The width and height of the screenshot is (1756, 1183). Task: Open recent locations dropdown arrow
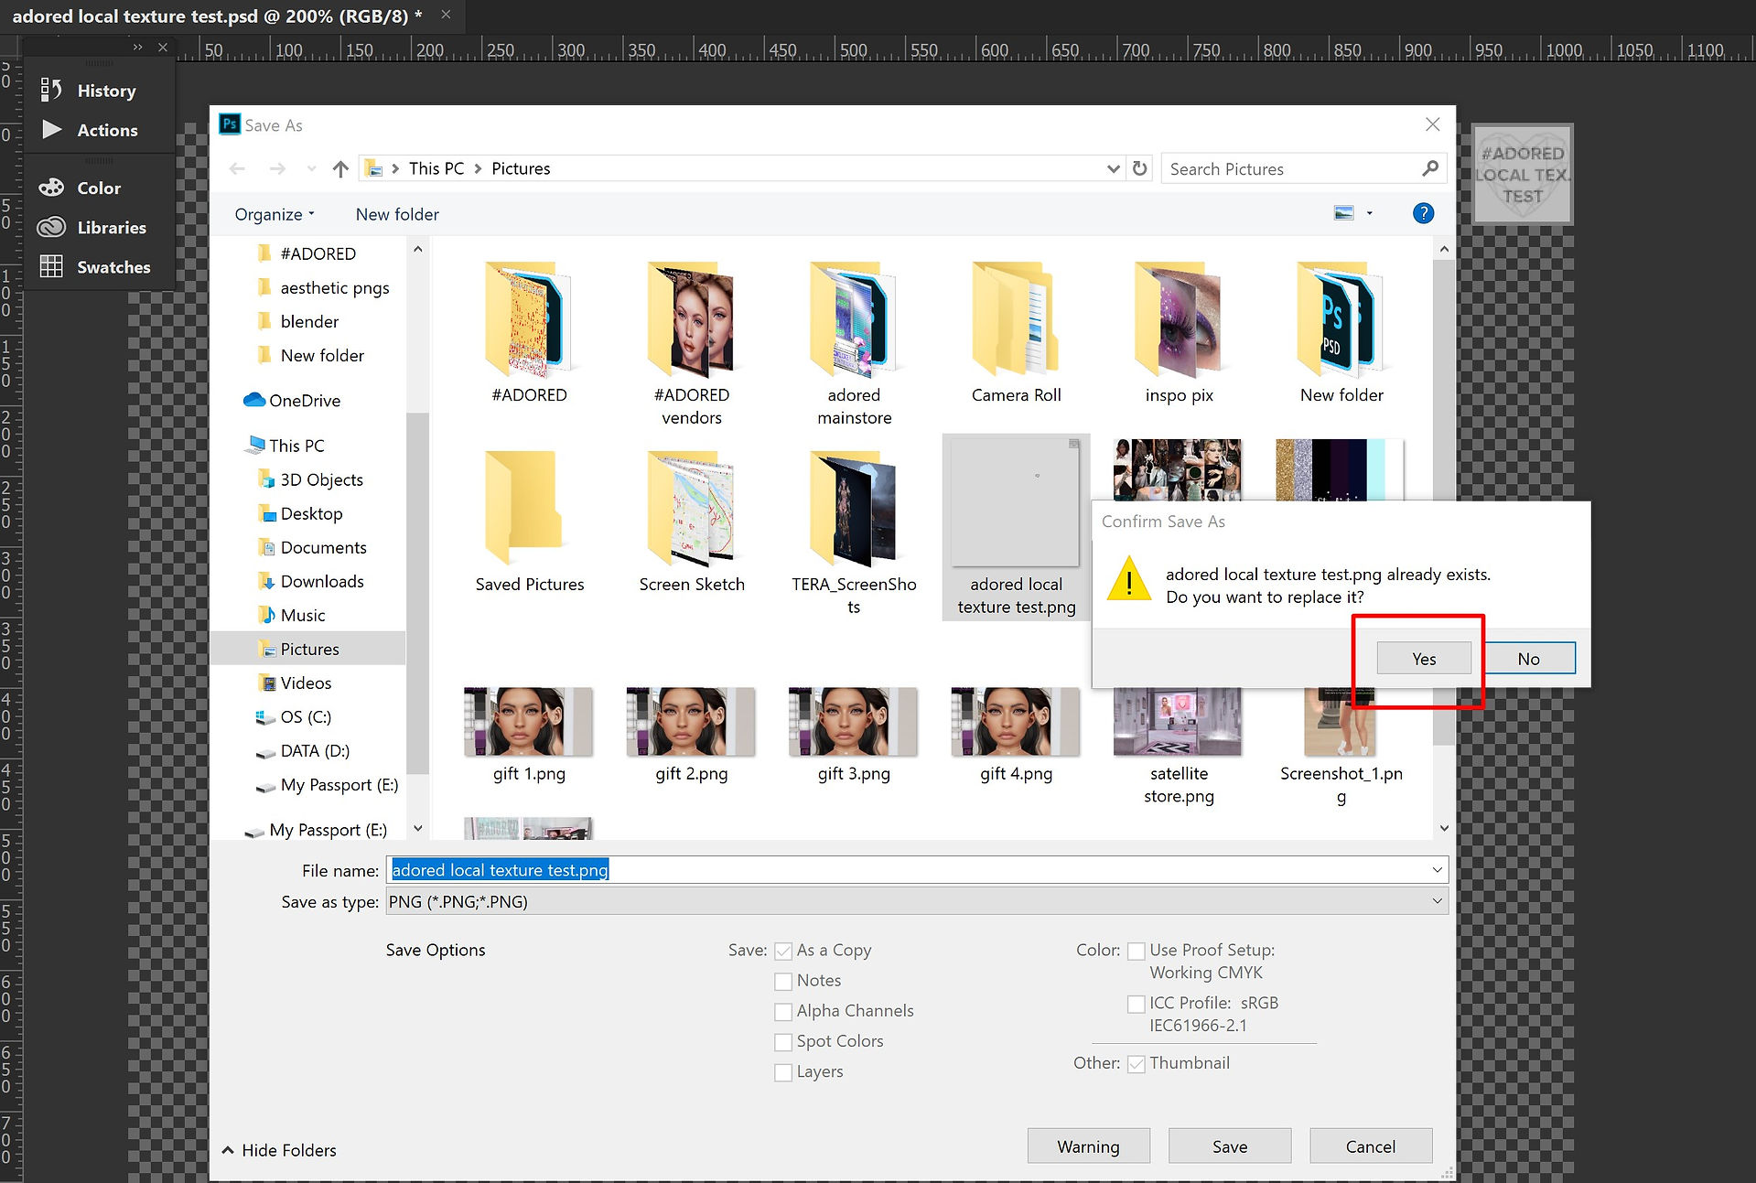tap(311, 168)
